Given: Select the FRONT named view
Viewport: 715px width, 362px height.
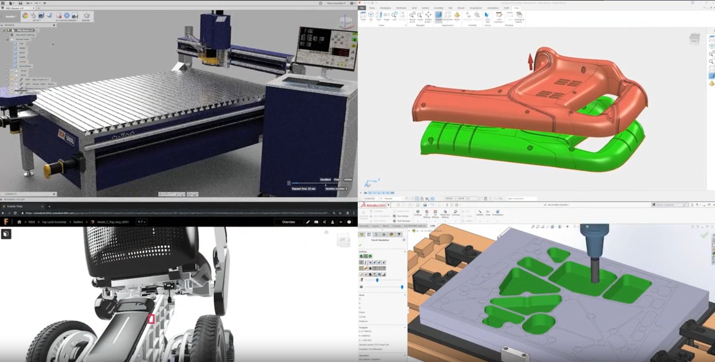Looking at the screenshot, I should [22, 48].
